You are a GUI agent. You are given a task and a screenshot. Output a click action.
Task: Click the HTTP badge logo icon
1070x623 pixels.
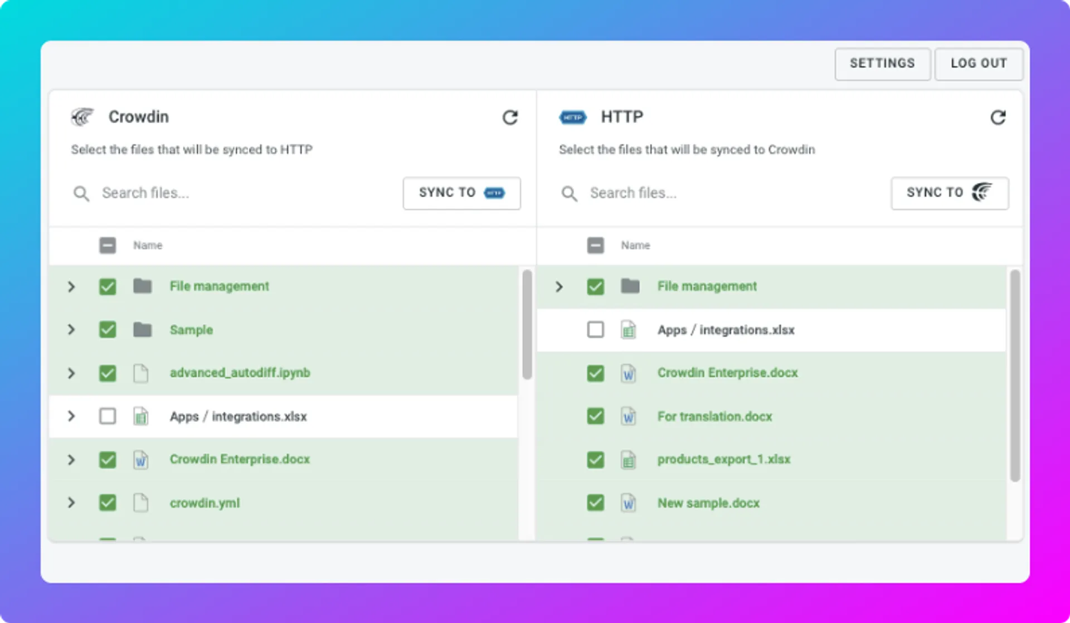572,118
